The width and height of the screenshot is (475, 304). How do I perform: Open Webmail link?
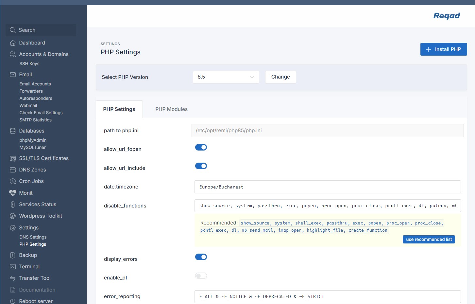[28, 106]
